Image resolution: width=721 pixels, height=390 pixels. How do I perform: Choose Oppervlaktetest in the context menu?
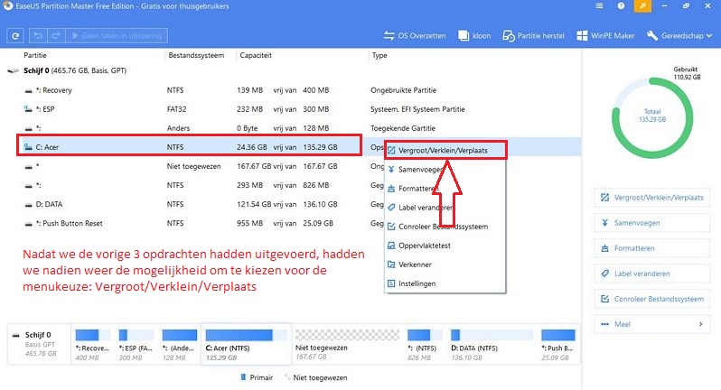pyautogui.click(x=445, y=246)
